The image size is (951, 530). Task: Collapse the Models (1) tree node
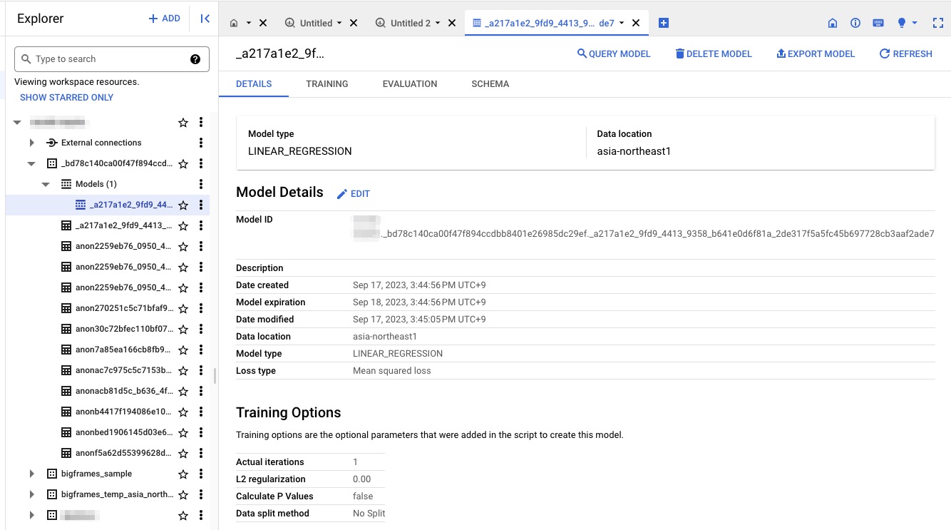tap(46, 183)
